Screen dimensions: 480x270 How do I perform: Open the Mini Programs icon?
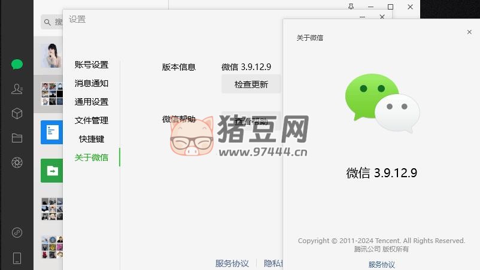coord(17,233)
